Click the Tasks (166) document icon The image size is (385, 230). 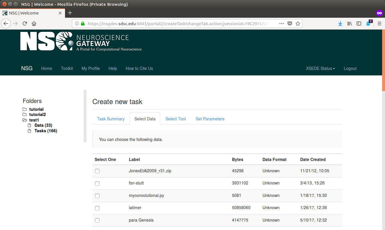(x=29, y=131)
